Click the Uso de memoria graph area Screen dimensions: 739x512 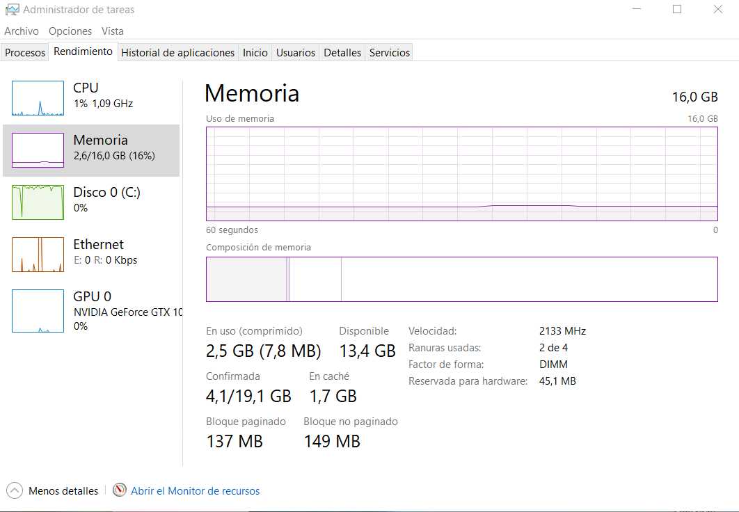[461, 174]
